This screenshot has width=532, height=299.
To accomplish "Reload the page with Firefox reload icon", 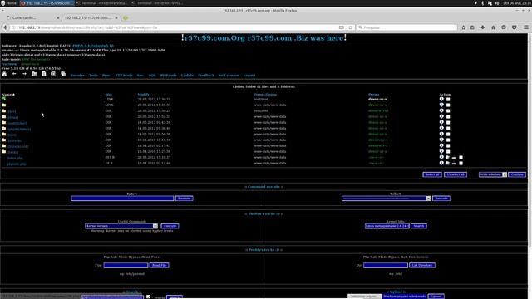I will click(350, 27).
